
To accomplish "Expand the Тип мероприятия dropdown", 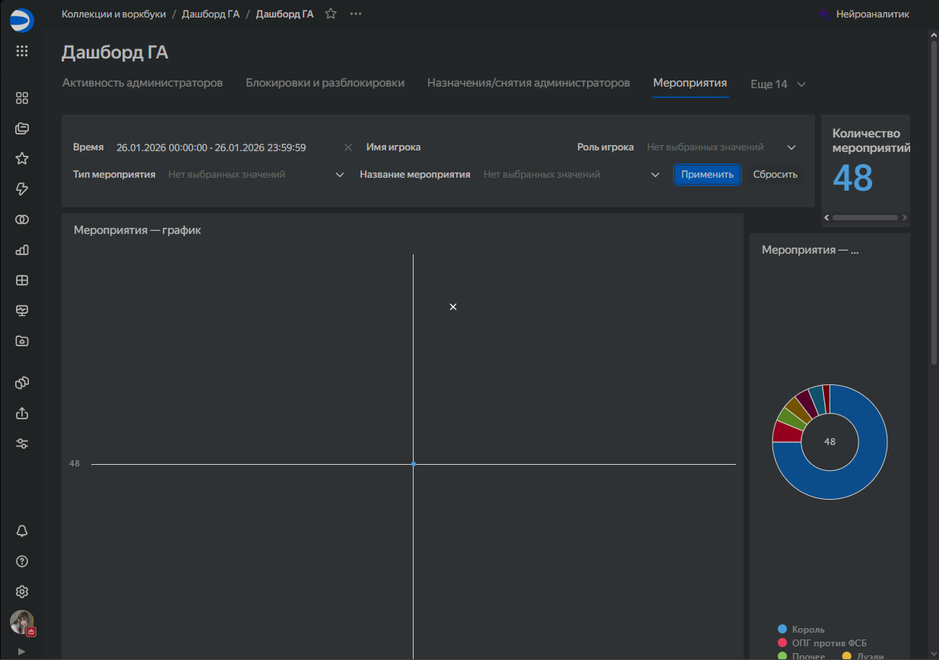I will point(340,175).
